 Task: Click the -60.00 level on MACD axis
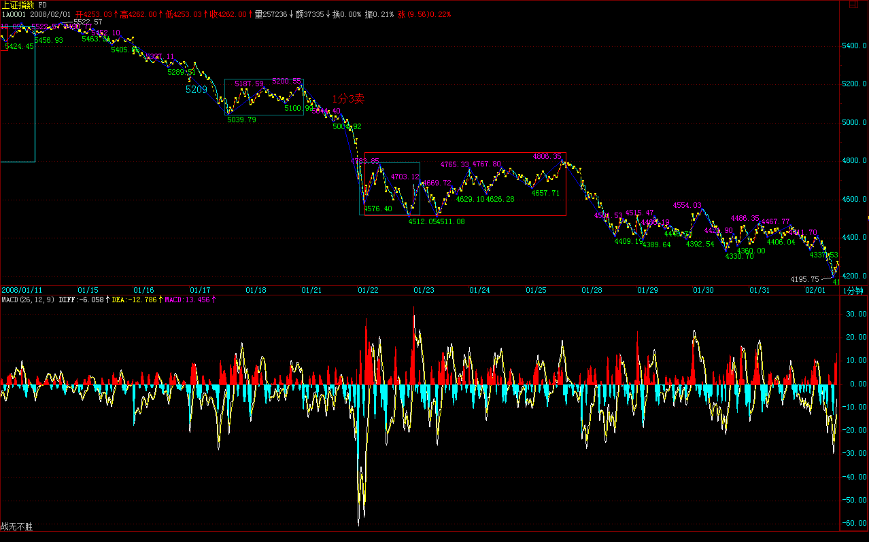point(853,524)
